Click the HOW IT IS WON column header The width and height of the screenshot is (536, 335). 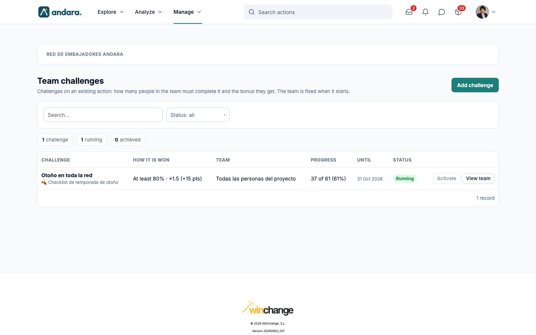tap(151, 160)
